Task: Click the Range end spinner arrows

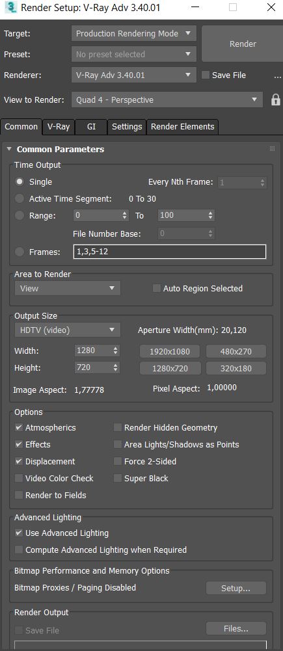Action: 211,215
